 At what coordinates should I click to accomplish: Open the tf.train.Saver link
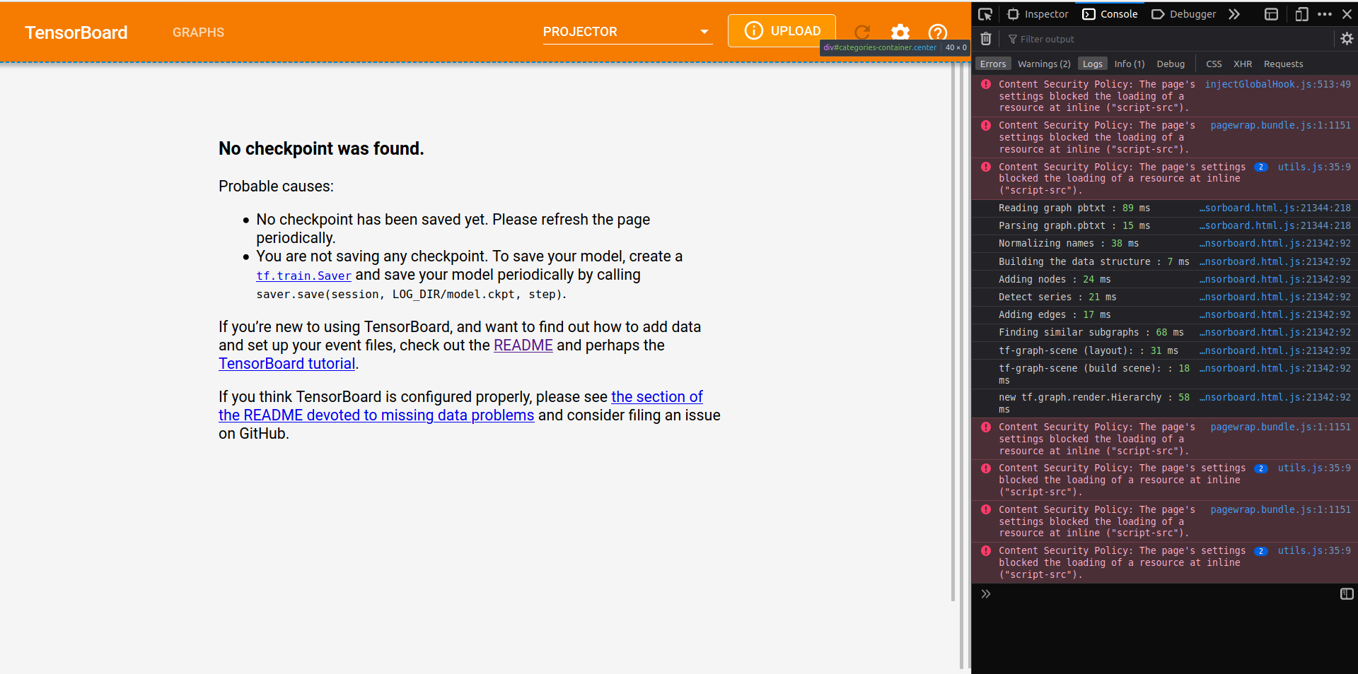[303, 276]
